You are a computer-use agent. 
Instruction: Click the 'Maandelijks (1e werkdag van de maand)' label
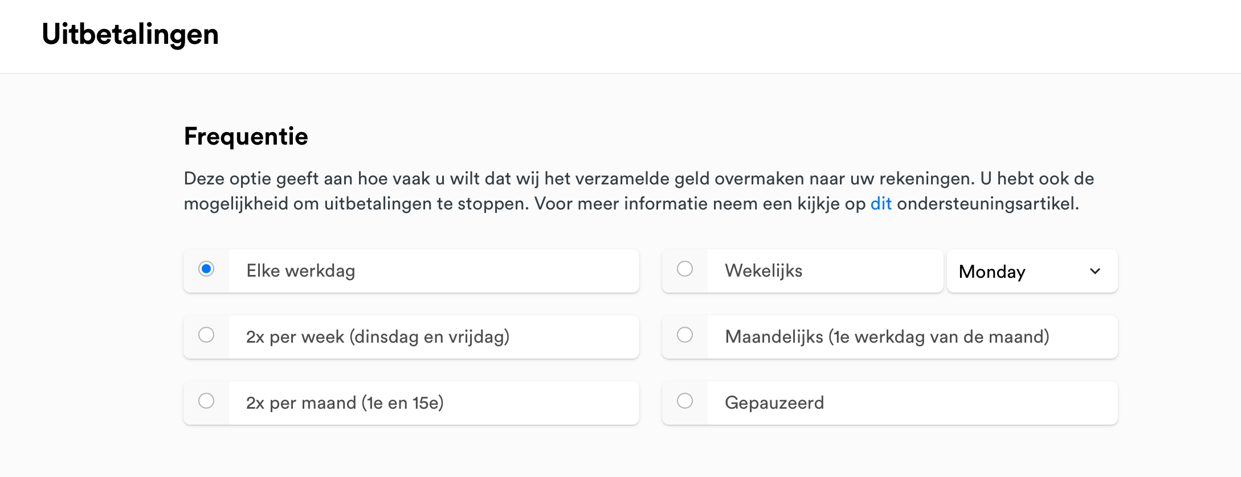pyautogui.click(x=887, y=337)
